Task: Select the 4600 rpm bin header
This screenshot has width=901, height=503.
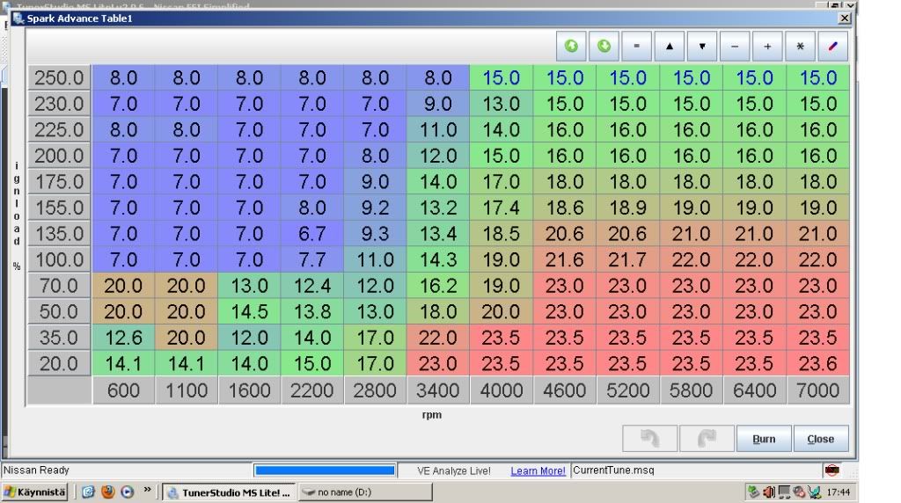Action: coord(564,390)
